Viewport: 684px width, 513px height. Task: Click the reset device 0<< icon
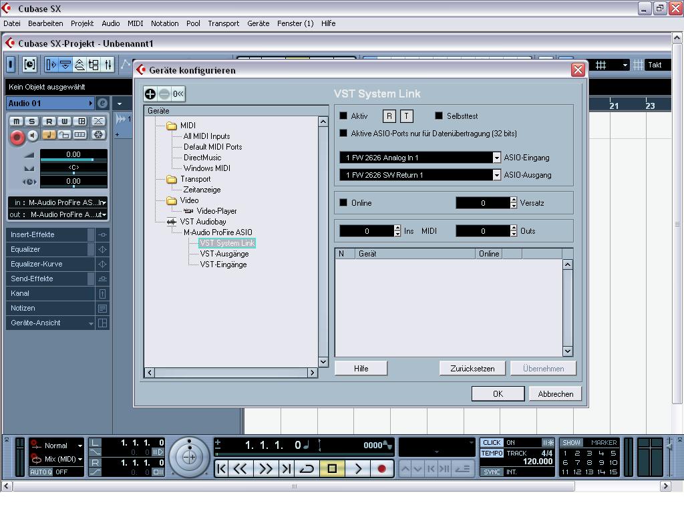coord(178,94)
